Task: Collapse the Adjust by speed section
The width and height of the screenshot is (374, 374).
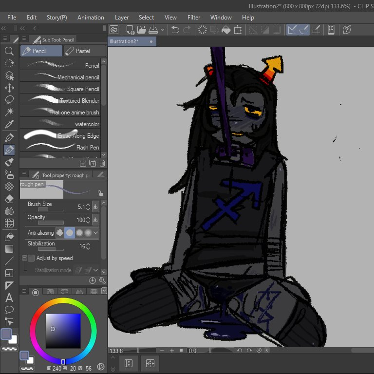Action: pyautogui.click(x=24, y=258)
